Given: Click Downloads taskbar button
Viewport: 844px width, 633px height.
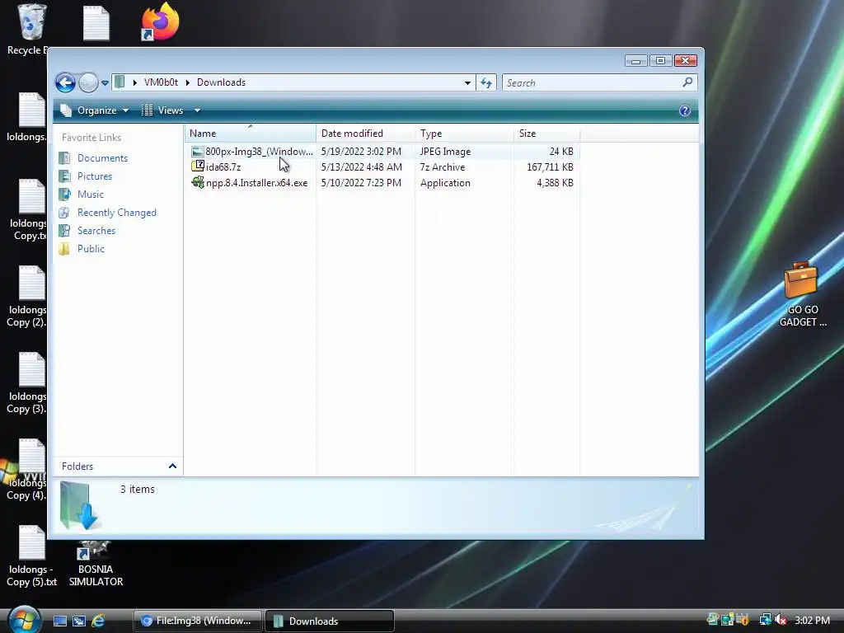Looking at the screenshot, I should coord(330,621).
